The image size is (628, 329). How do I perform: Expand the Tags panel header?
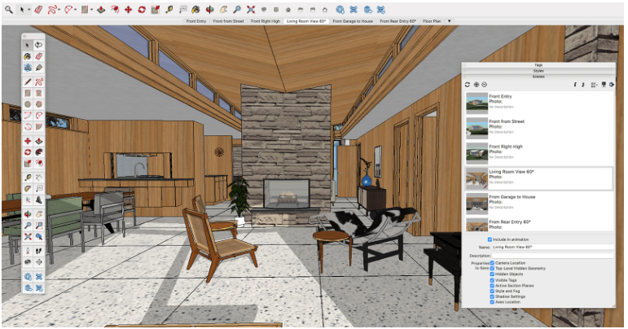point(538,64)
